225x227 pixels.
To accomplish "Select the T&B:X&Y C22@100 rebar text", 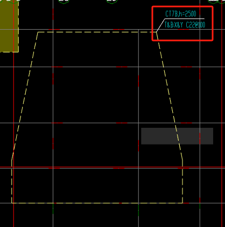I will (185, 25).
